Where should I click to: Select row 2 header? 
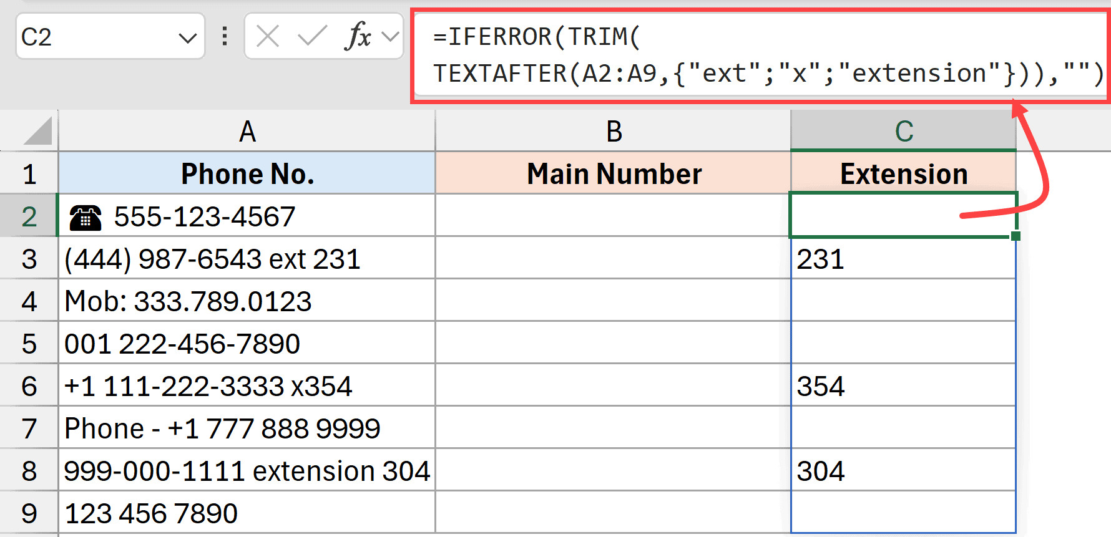(x=29, y=216)
